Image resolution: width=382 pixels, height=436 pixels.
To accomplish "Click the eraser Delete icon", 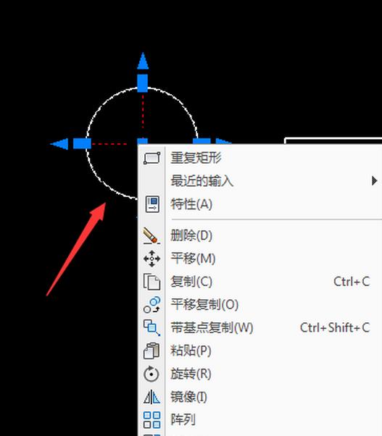I will click(x=151, y=236).
